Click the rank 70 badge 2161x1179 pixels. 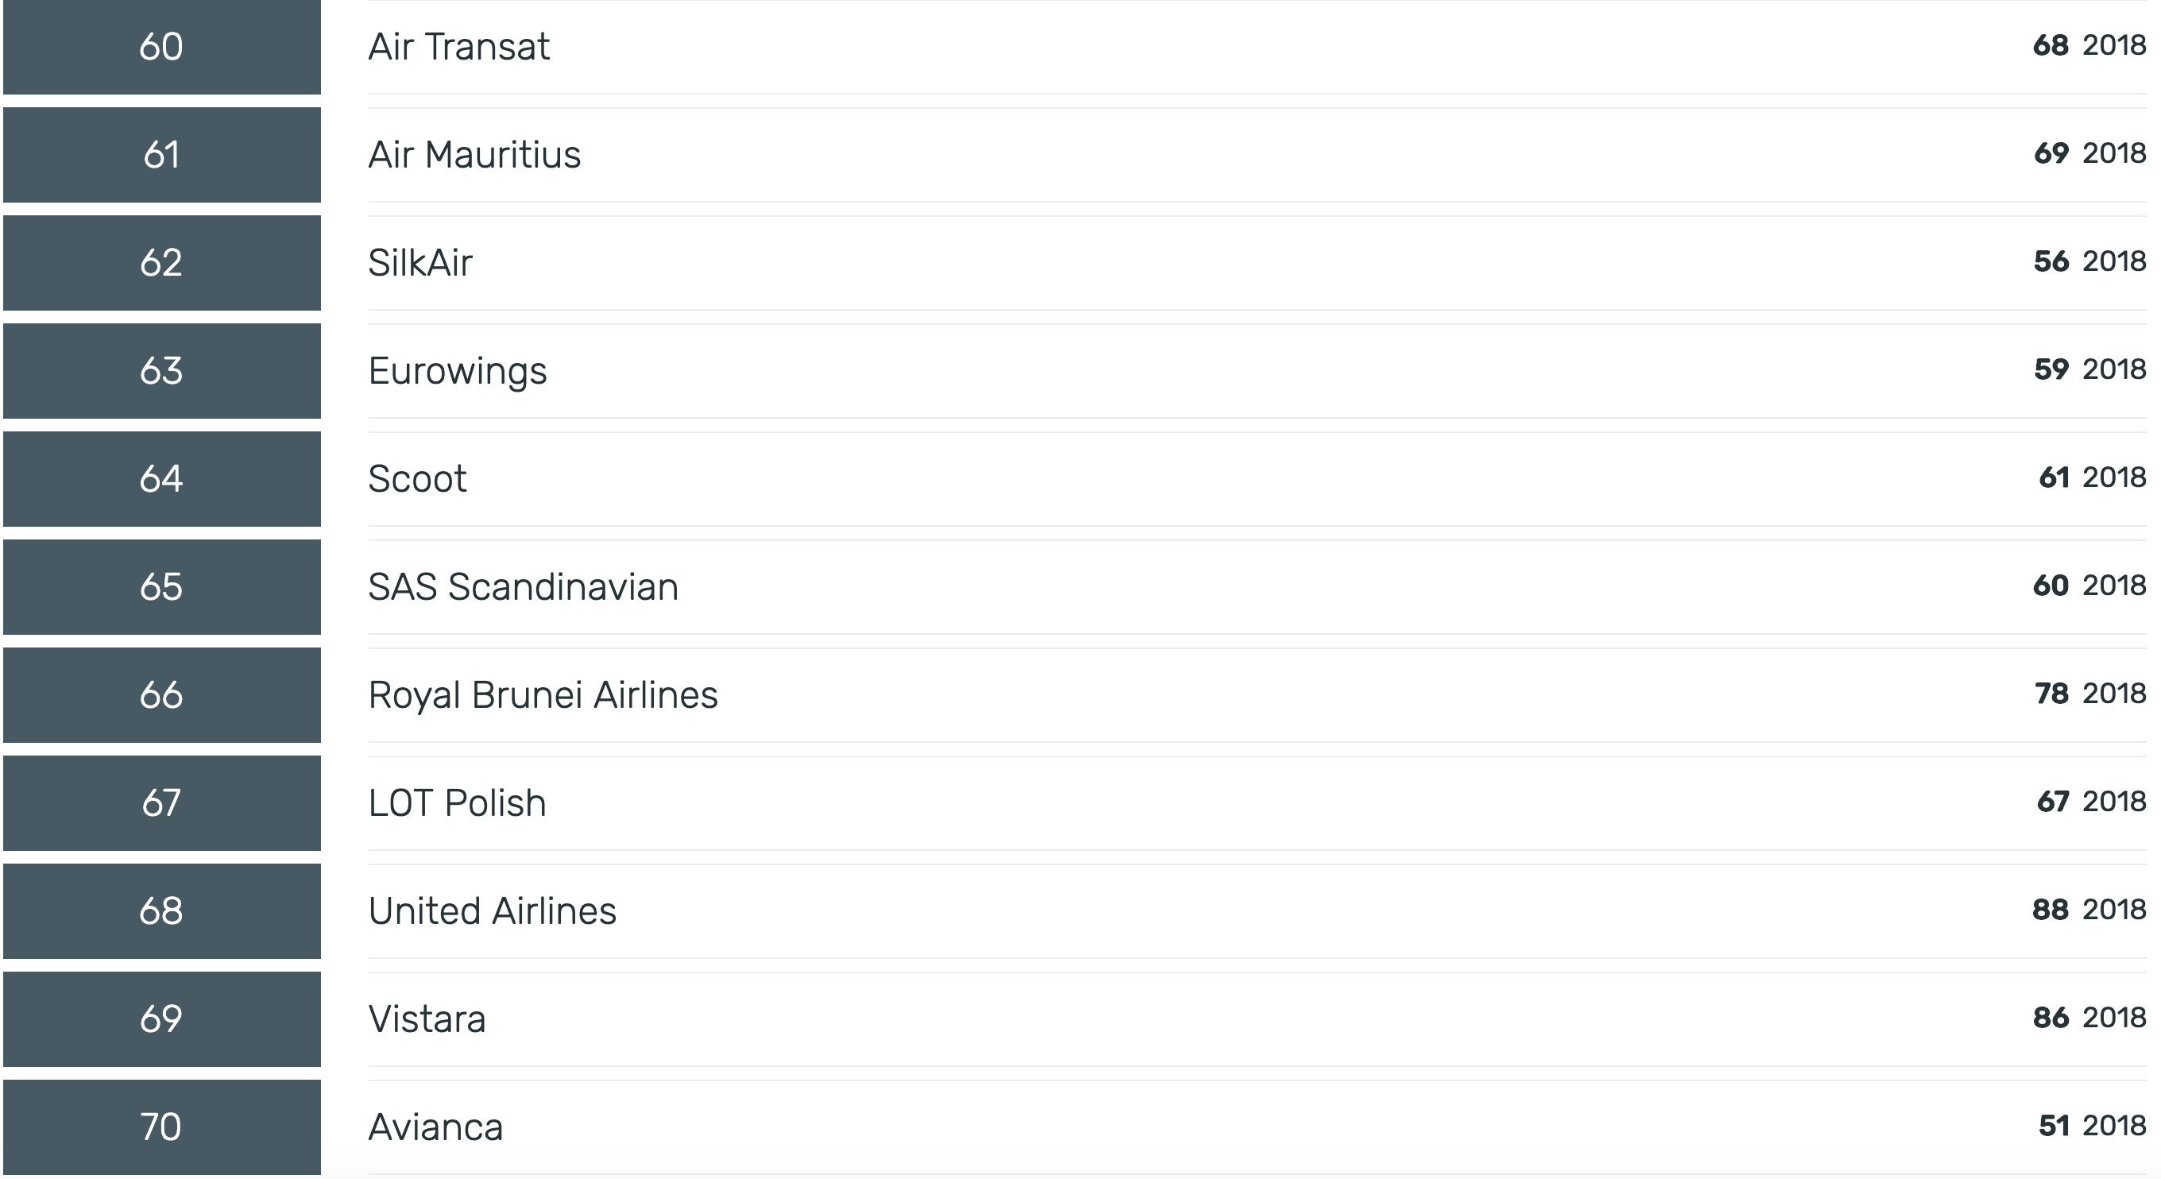point(162,1127)
